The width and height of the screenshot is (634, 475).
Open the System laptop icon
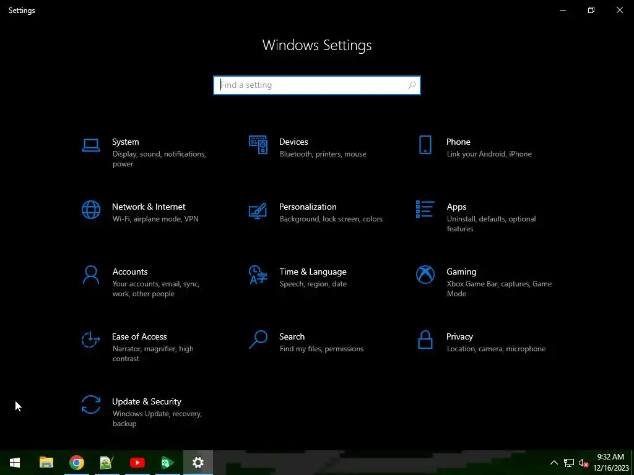click(x=90, y=145)
